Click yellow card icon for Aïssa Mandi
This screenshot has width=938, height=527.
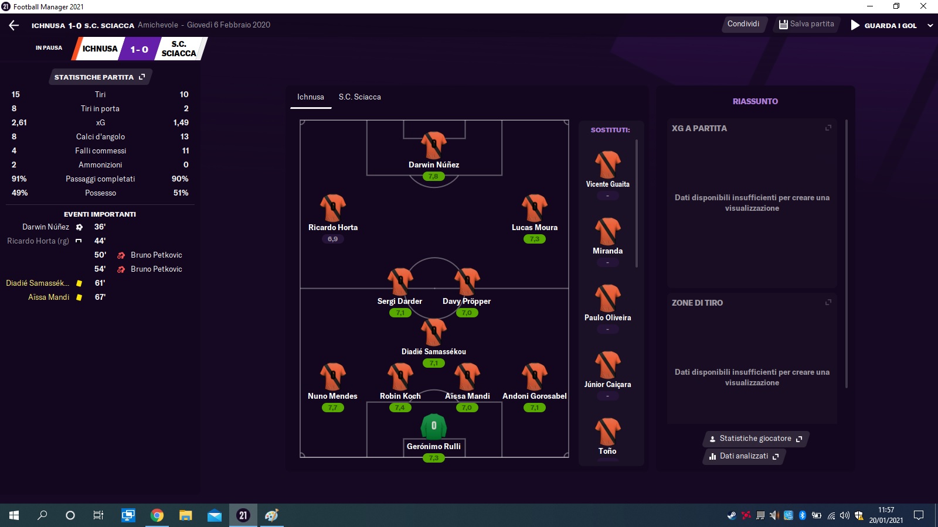coord(79,297)
